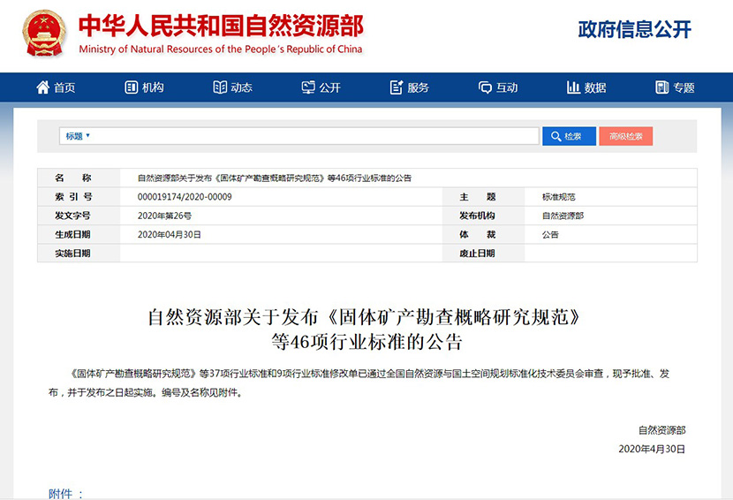The image size is (733, 500).
Task: Click the chat bubble icon beside 互动
Action: click(x=485, y=87)
